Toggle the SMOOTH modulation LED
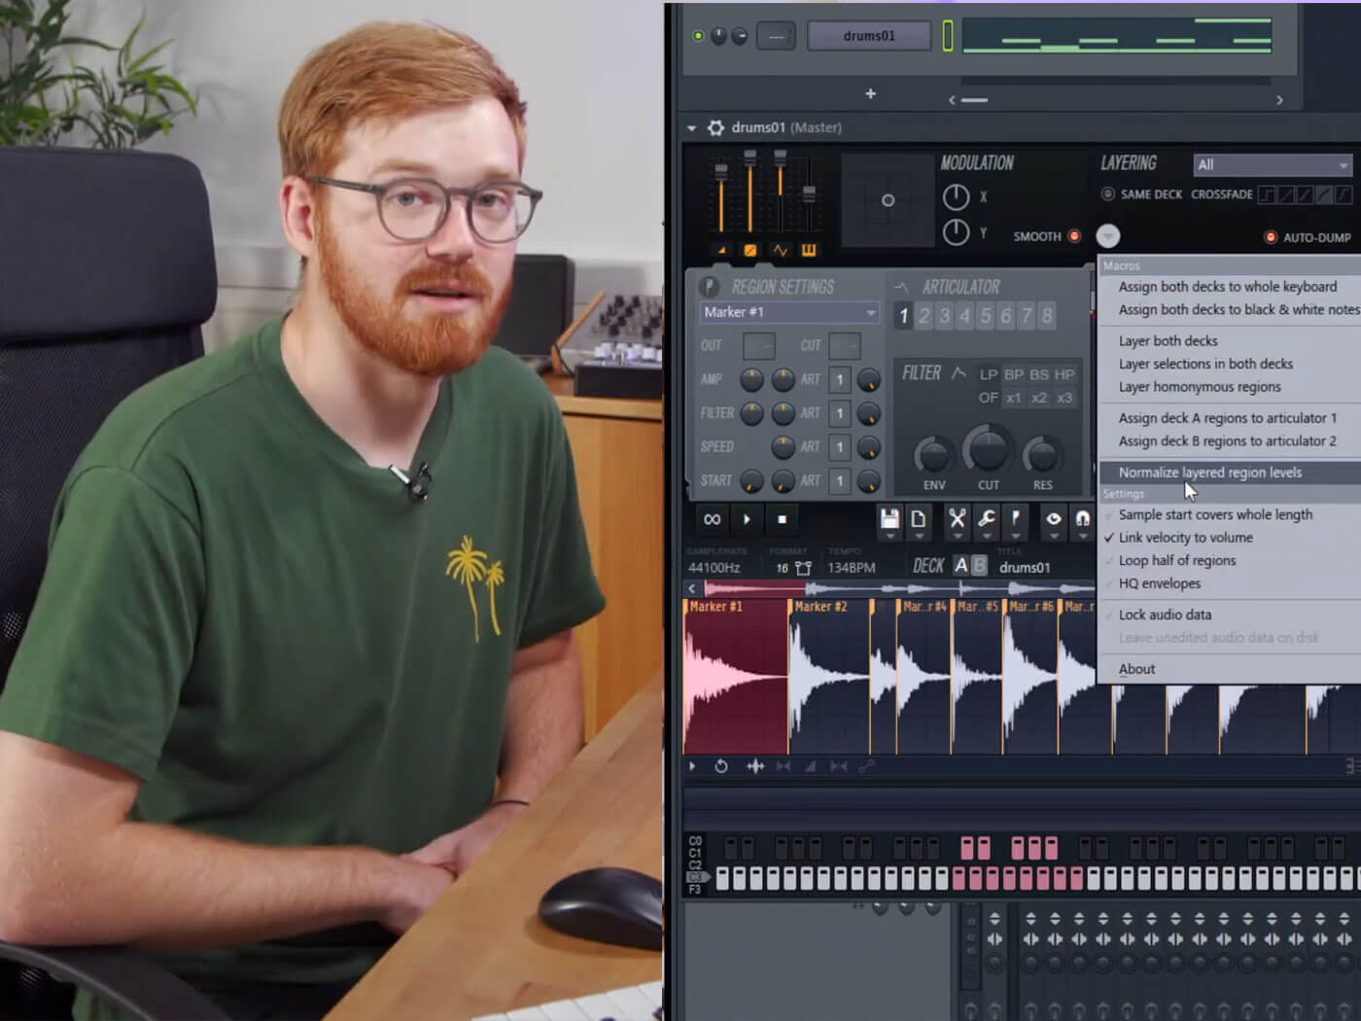1361x1021 pixels. click(1074, 236)
